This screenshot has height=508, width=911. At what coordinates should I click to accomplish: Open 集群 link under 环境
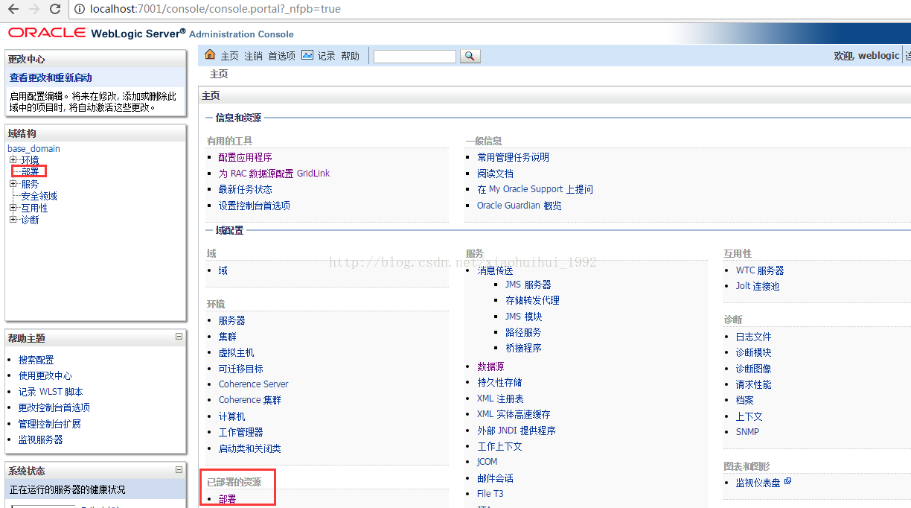pos(227,337)
